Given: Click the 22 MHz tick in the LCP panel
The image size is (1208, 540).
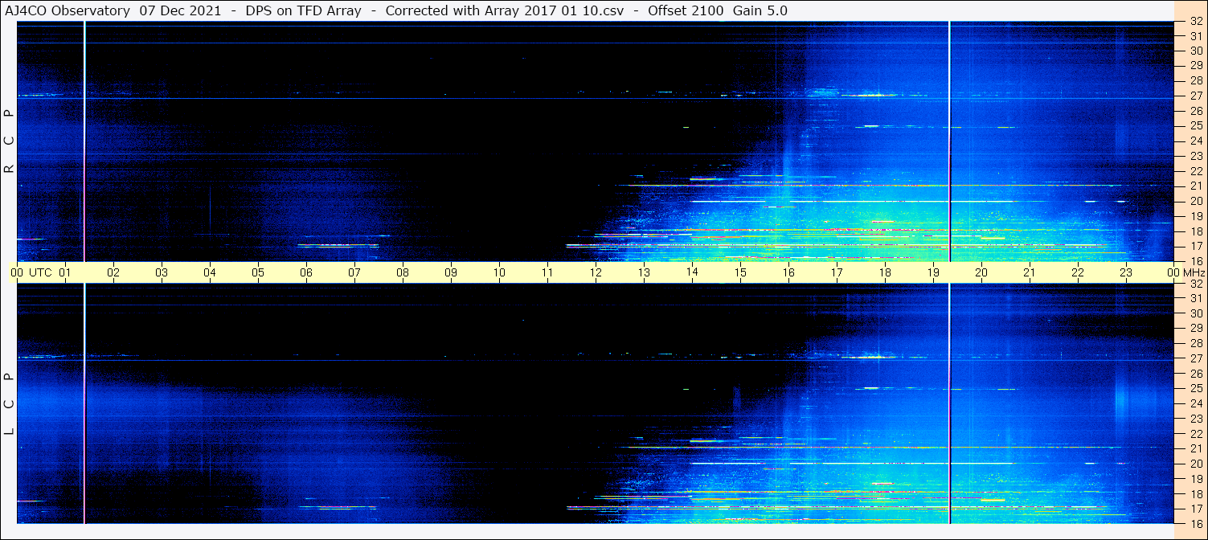Looking at the screenshot, I should click(1195, 433).
